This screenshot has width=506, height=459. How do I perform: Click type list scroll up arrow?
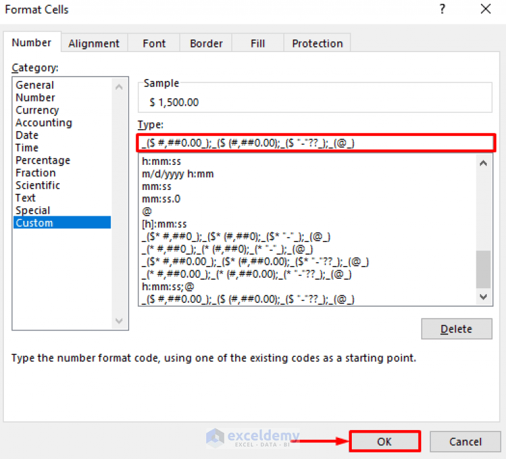tap(484, 163)
